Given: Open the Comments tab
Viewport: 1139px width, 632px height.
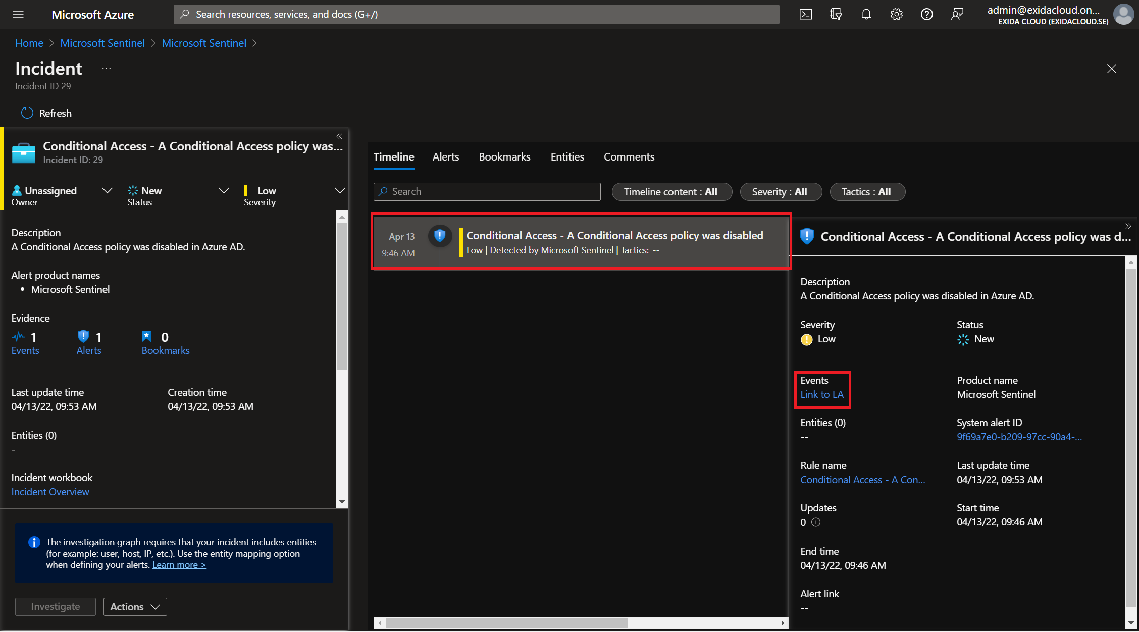Looking at the screenshot, I should (629, 157).
